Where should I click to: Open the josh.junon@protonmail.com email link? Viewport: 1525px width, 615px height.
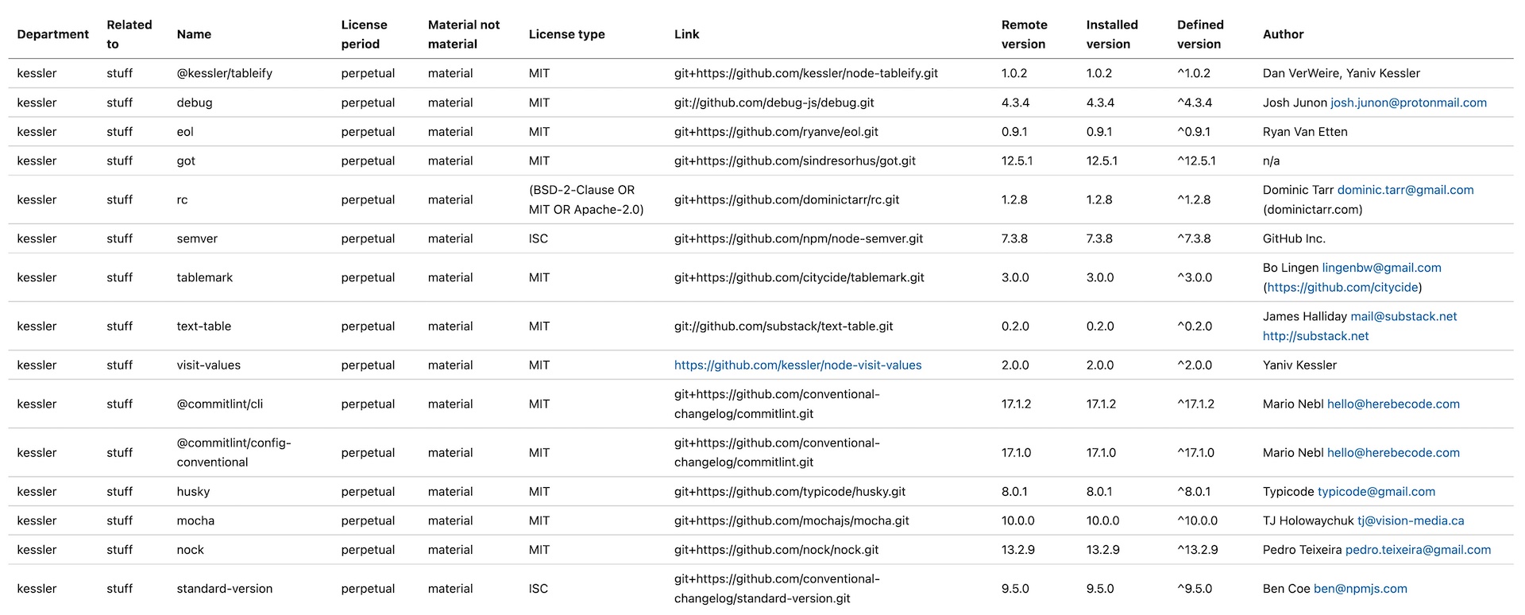pyautogui.click(x=1408, y=102)
